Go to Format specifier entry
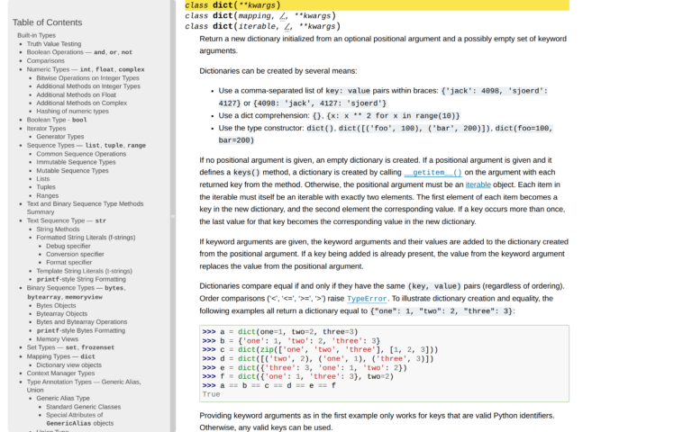This screenshot has height=432, width=692. (x=68, y=262)
